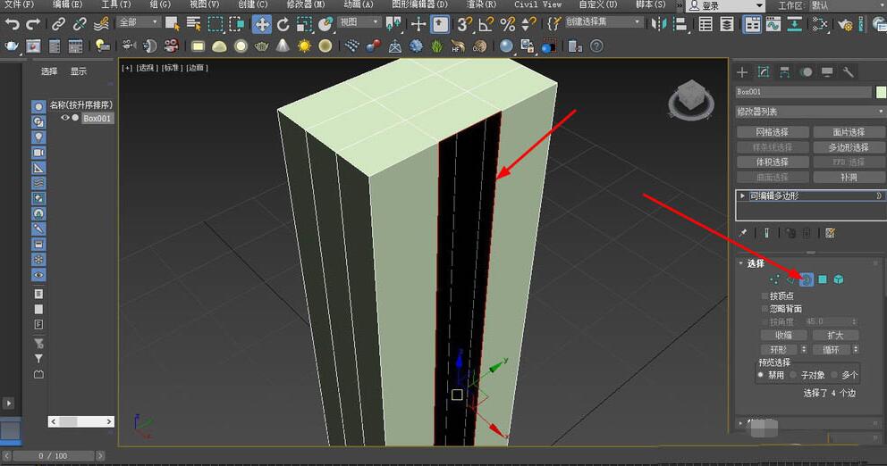887x466 pixels.
Task: Click the sun light icon
Action: click(304, 46)
